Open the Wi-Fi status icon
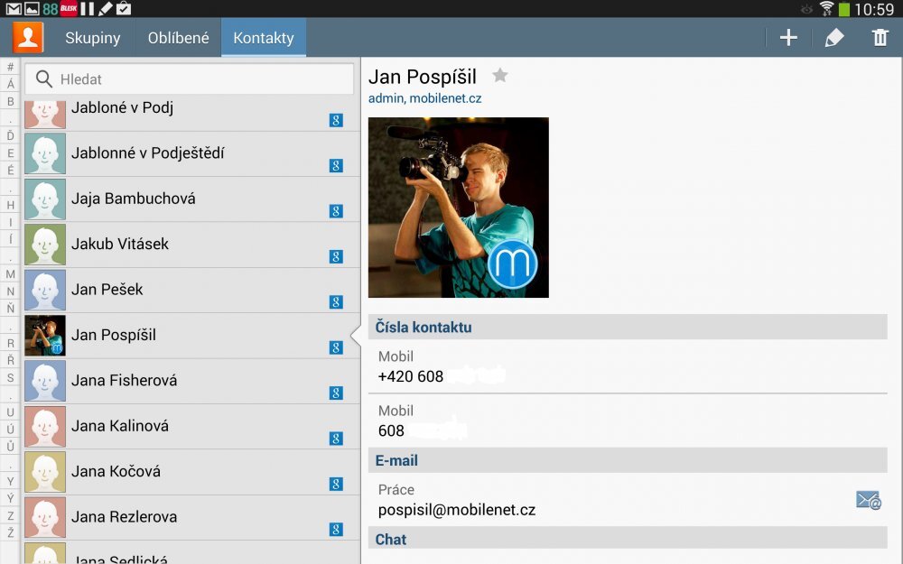This screenshot has width=903, height=564. pos(827,9)
